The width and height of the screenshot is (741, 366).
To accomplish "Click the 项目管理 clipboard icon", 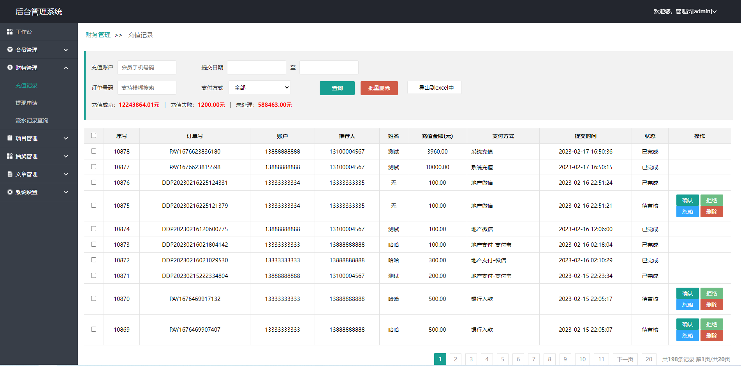I will click(10, 138).
